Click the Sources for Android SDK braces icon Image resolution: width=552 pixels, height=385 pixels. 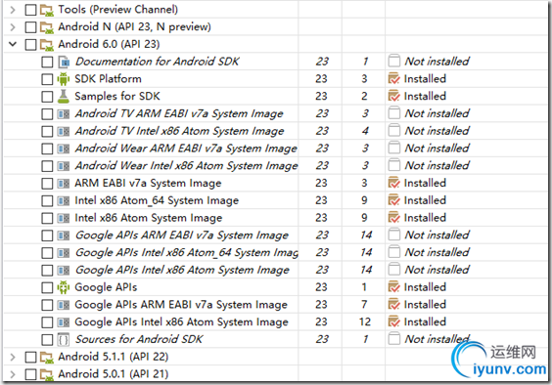click(x=64, y=339)
